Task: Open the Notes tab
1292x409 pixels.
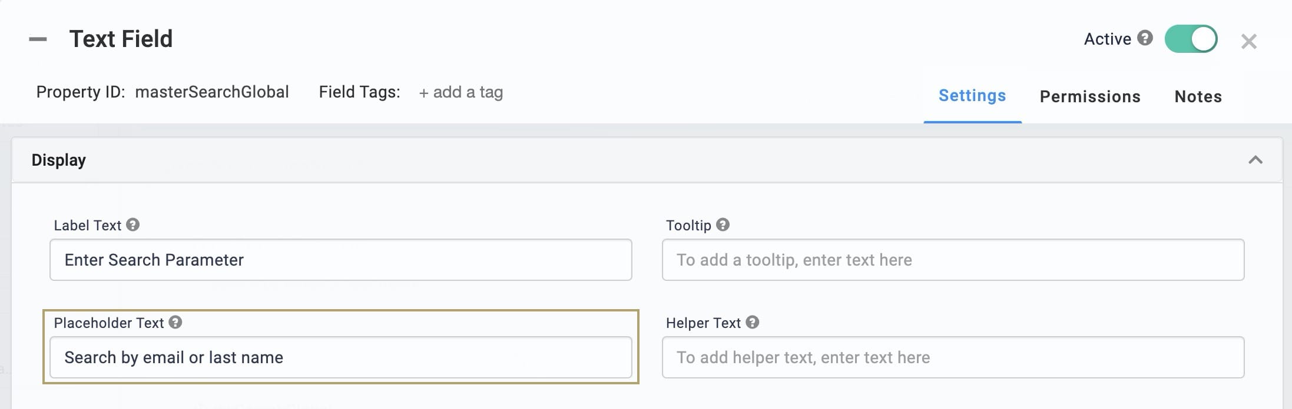Action: pyautogui.click(x=1198, y=96)
